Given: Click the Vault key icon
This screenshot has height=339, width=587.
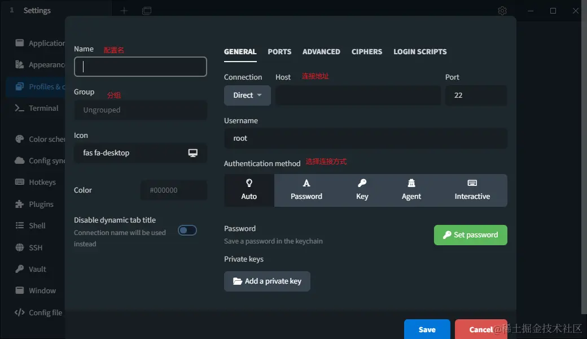Looking at the screenshot, I should point(19,268).
